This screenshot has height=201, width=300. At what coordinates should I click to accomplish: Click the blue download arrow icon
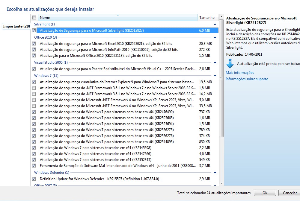(230, 64)
